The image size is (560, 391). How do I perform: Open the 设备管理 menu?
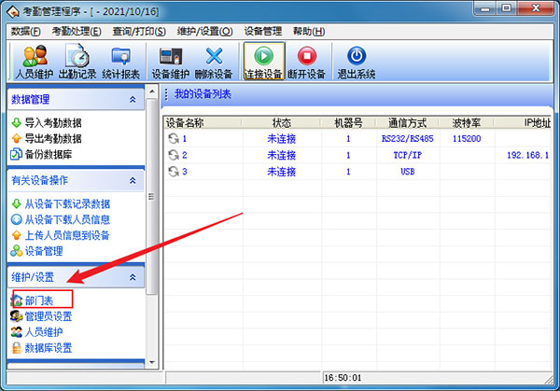[x=263, y=32]
